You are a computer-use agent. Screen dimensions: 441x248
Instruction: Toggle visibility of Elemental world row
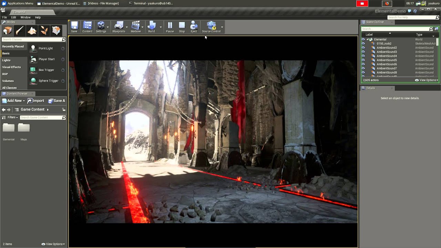tap(363, 39)
